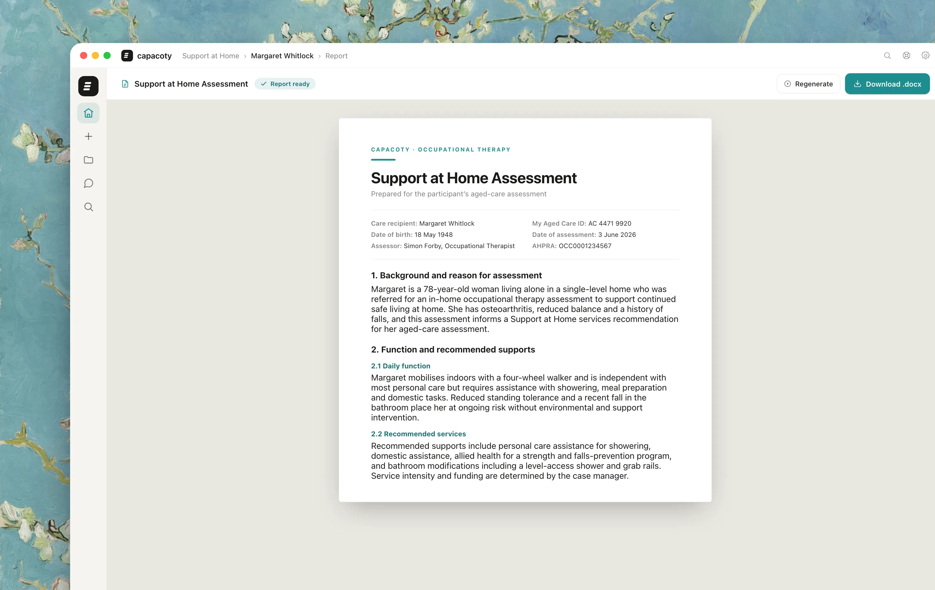Click the Report ready status badge
Screen dimensions: 935x590
tap(285, 84)
